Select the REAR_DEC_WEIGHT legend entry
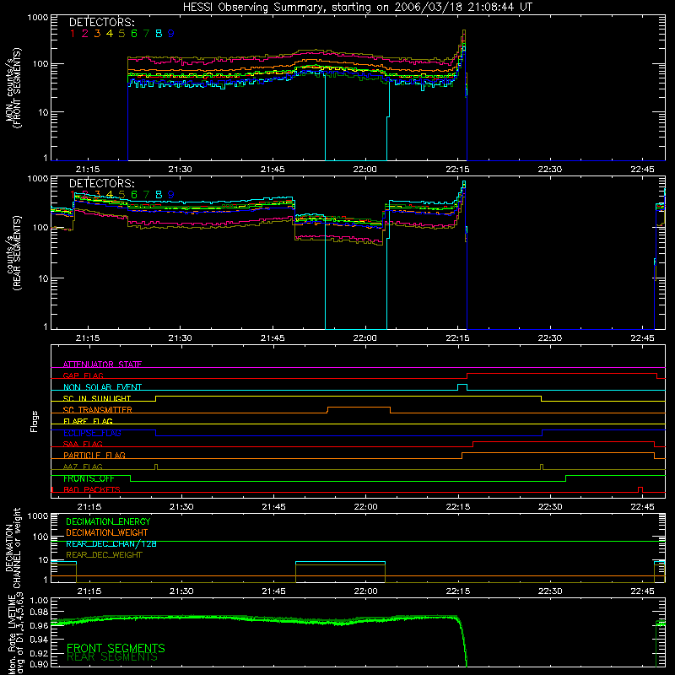 [x=104, y=555]
